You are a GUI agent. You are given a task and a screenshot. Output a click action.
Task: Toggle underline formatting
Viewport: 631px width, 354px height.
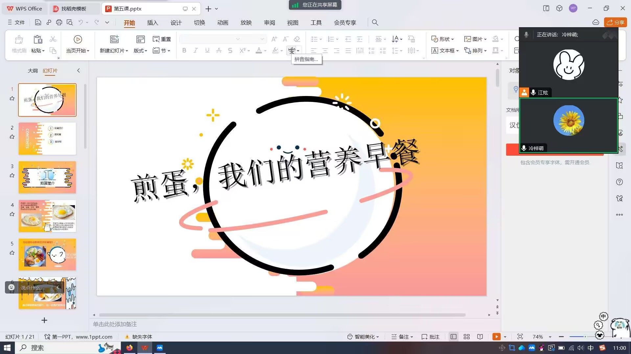(207, 50)
